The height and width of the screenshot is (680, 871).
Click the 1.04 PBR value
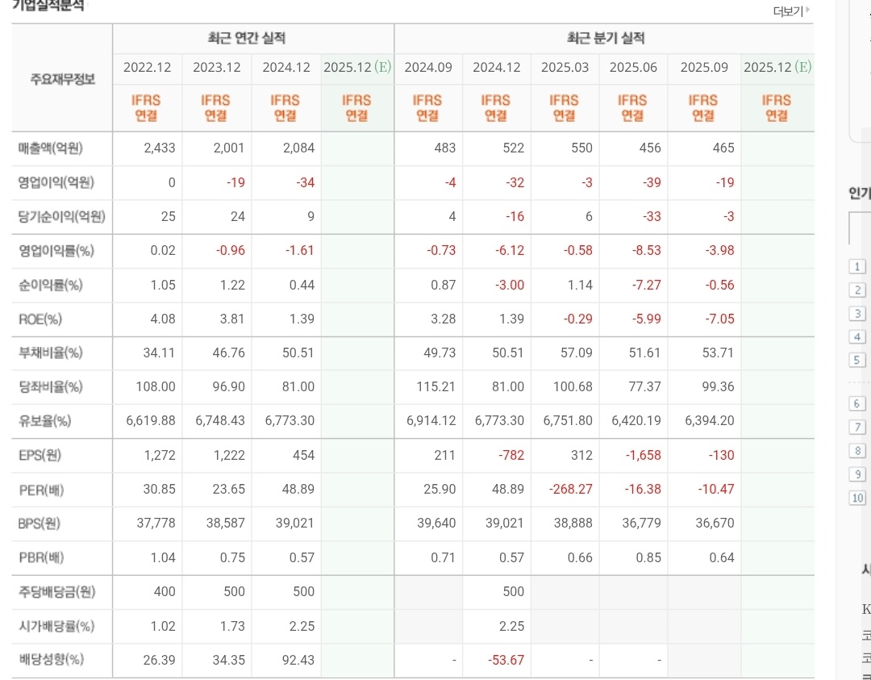(163, 557)
